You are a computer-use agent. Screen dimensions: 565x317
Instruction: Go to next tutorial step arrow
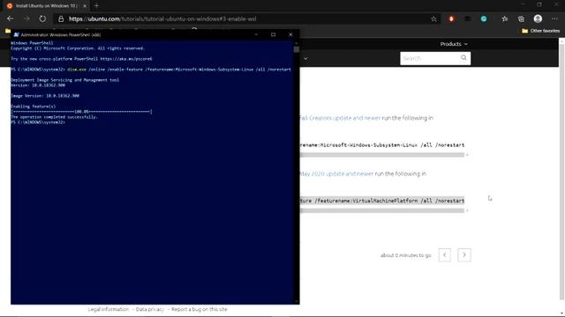pos(464,254)
